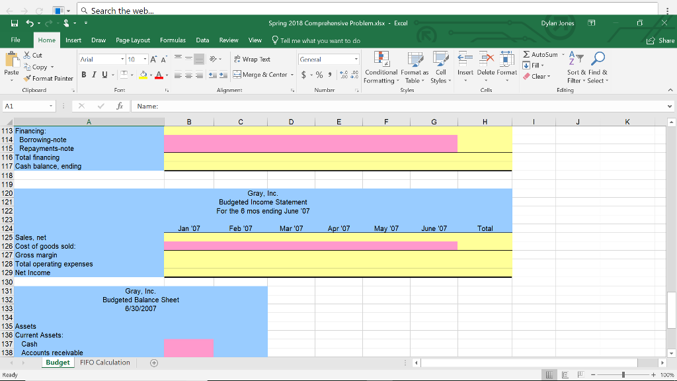
Task: Open Cell Styles gallery
Action: [x=440, y=67]
